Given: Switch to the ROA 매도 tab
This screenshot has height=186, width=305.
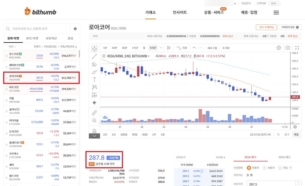Looking at the screenshot, I should [x=284, y=157].
